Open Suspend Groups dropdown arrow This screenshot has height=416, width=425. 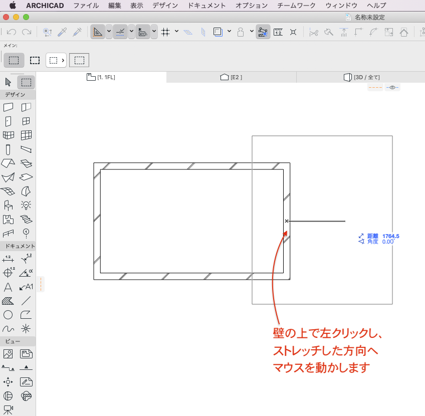tap(252, 31)
